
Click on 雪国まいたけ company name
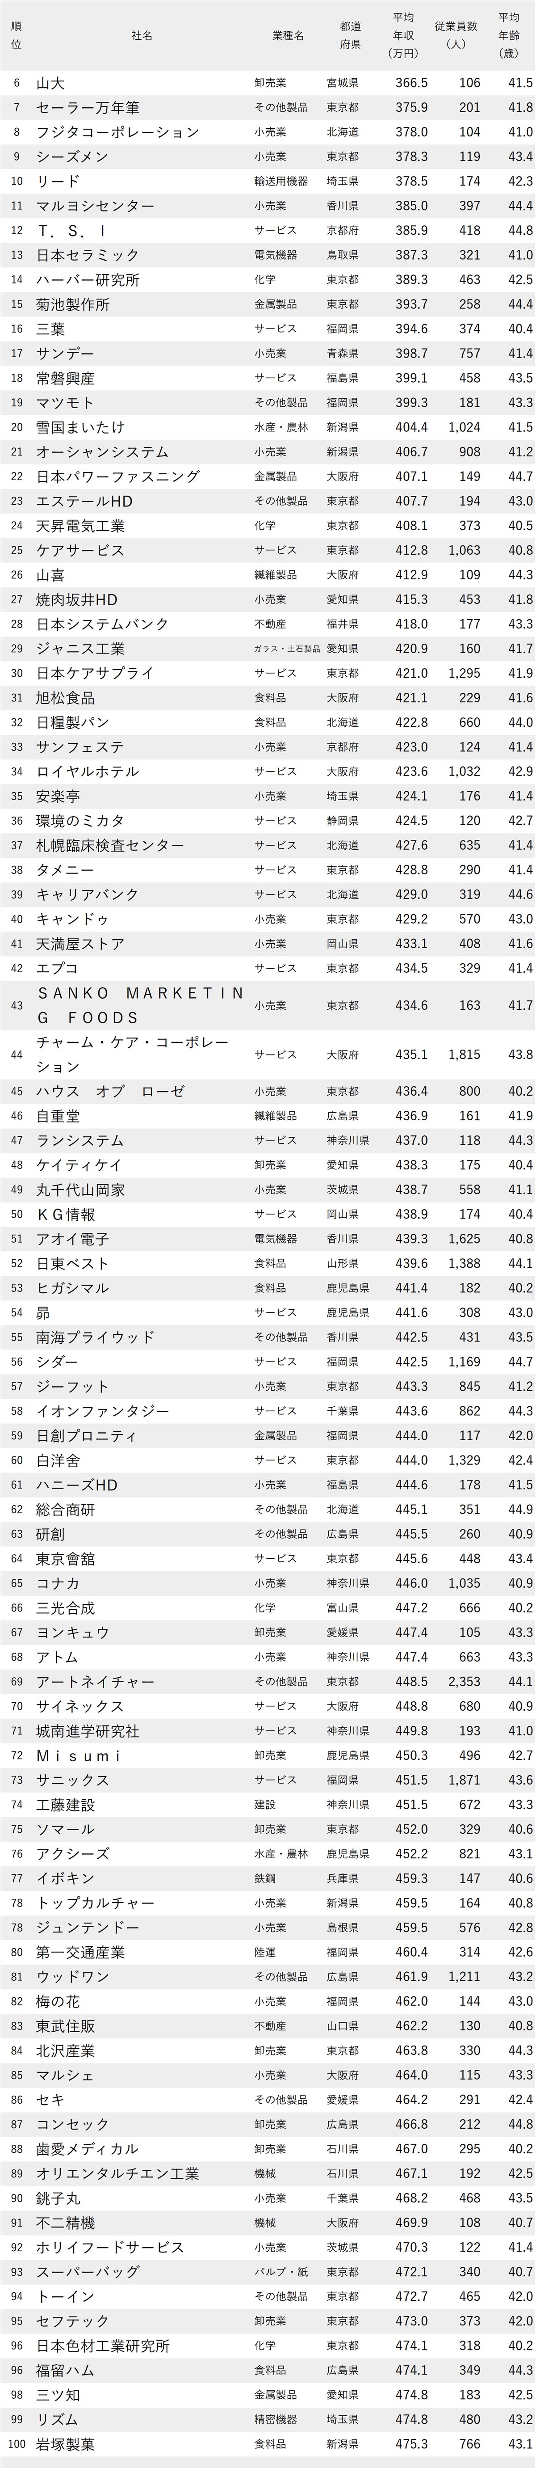(x=80, y=427)
